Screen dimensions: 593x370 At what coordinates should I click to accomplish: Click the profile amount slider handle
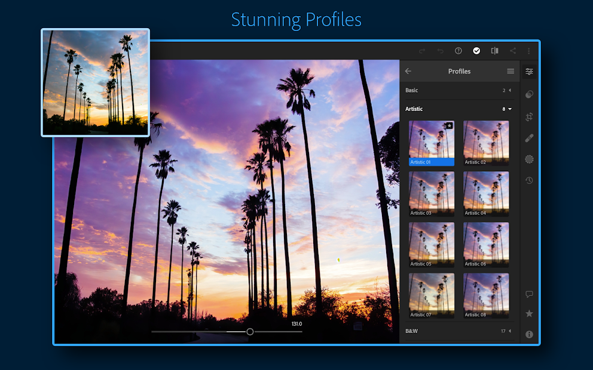point(250,331)
